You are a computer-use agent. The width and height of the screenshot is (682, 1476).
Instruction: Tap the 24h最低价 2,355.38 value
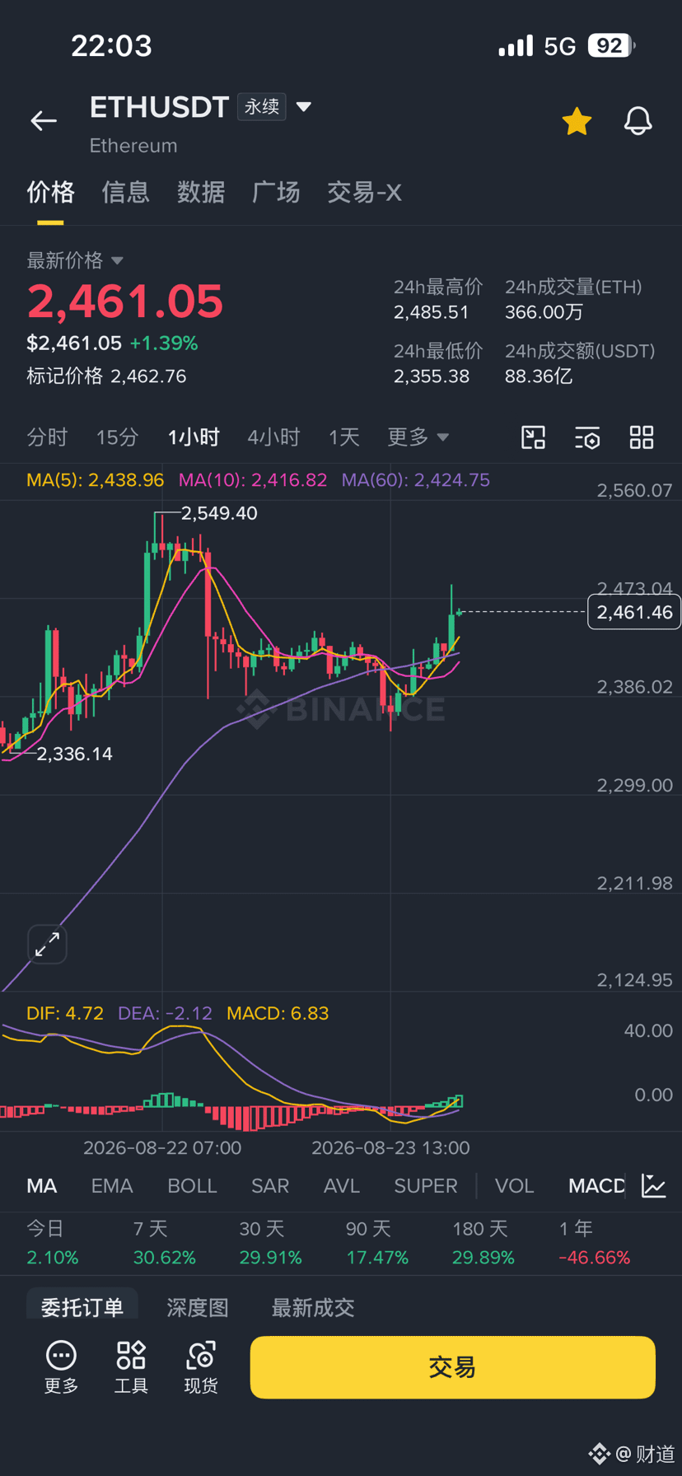(432, 376)
